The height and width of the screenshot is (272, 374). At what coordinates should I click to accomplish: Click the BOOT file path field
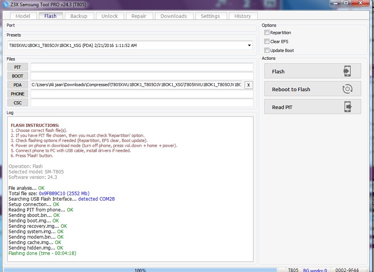142,76
